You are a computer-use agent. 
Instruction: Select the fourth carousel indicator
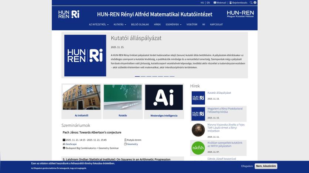155,76
